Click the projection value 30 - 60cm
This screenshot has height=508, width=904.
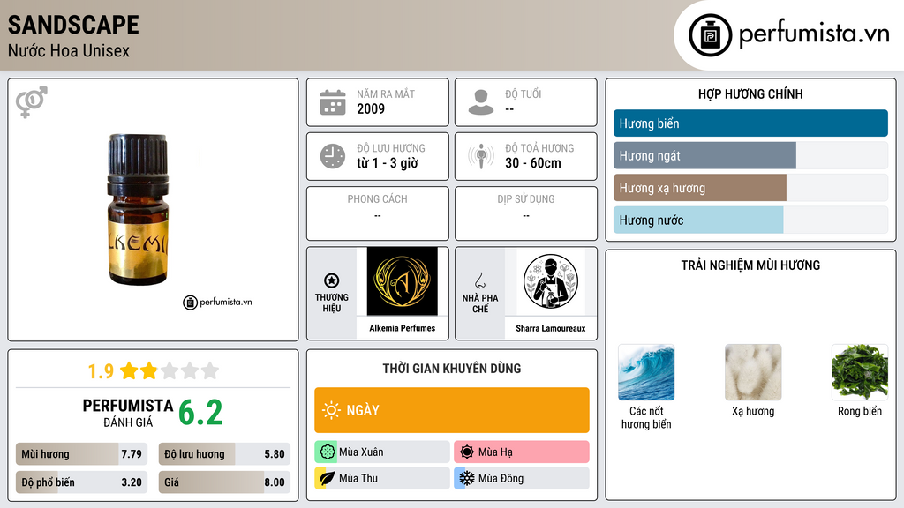(533, 163)
